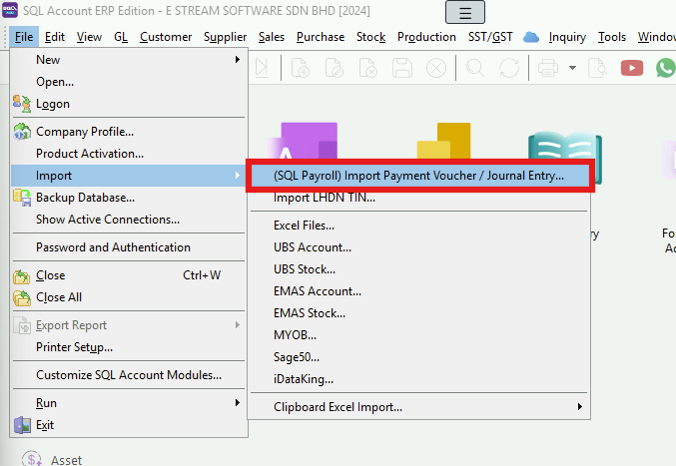676x466 pixels.
Task: Click the Asset dollar icon at bottom
Action: click(32, 459)
